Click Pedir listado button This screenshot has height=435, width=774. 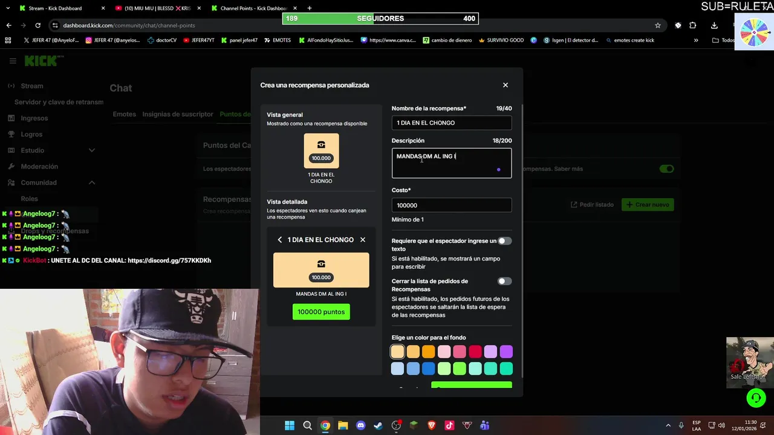(592, 205)
